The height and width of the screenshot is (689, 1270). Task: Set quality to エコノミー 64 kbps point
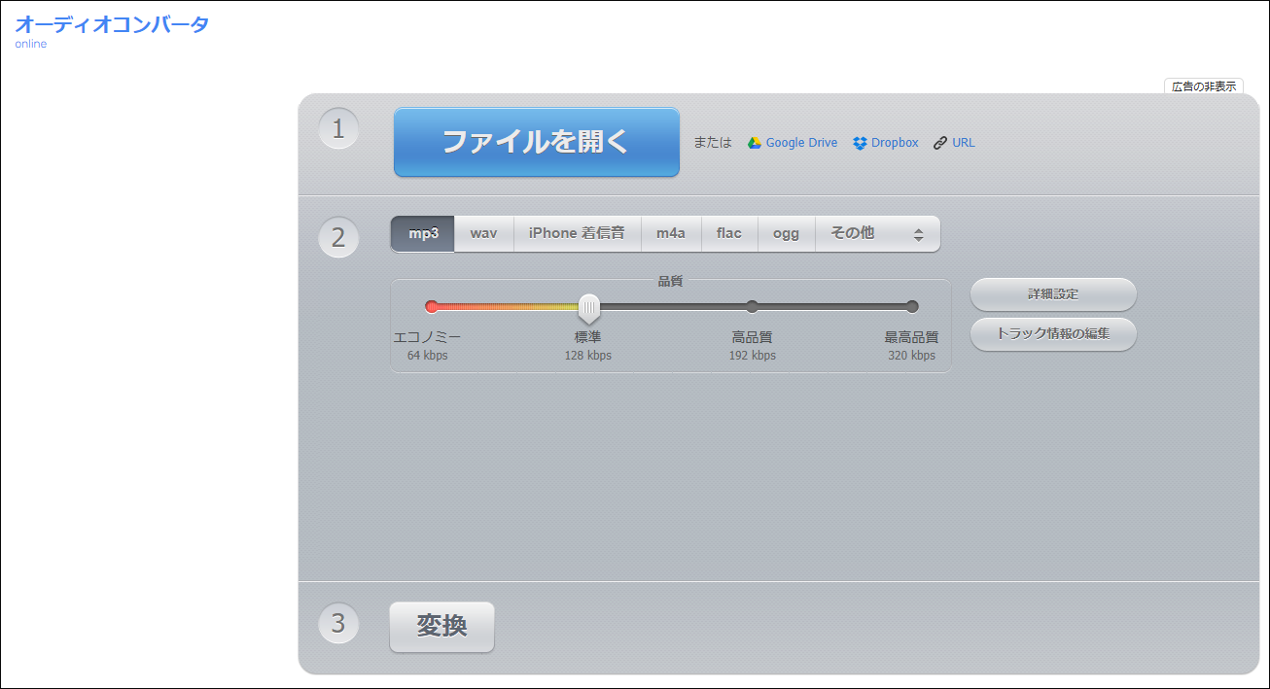[432, 307]
